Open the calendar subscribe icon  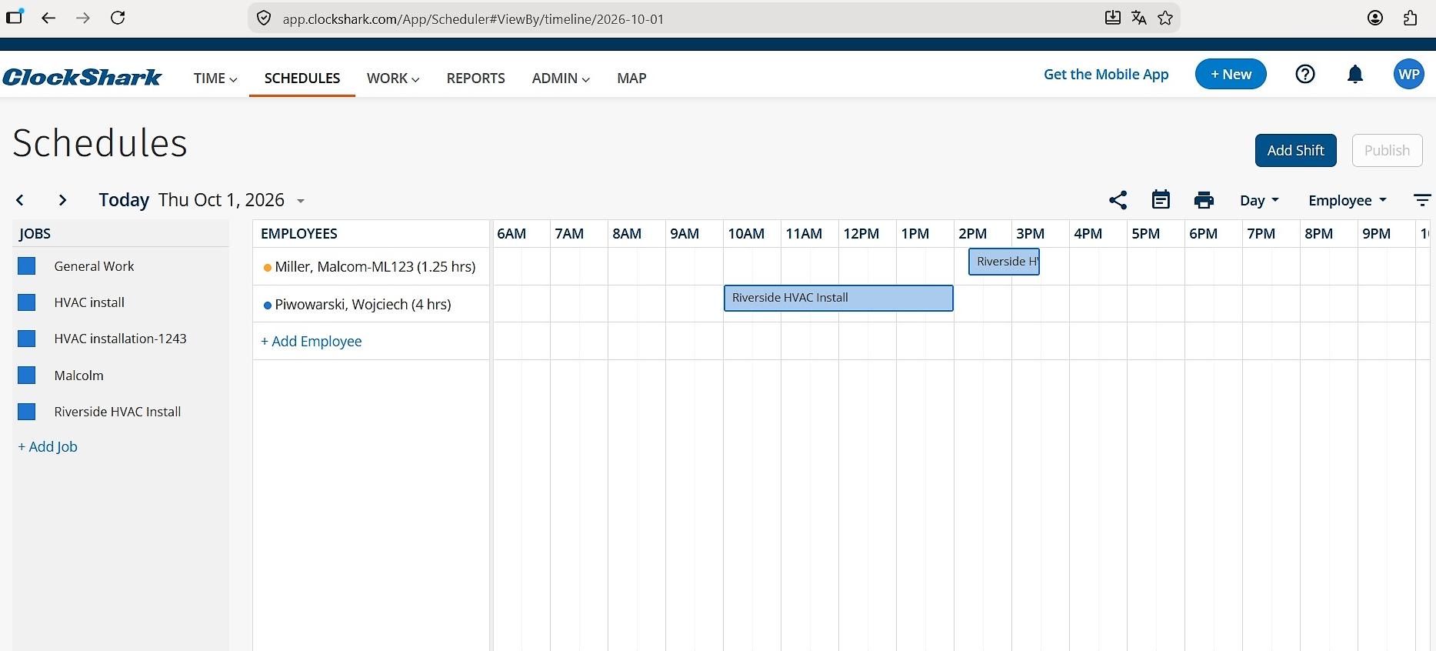pyautogui.click(x=1161, y=200)
